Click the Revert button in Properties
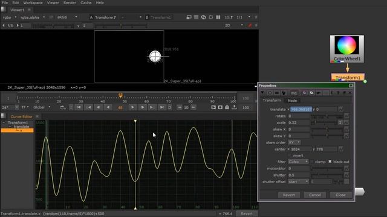387x217 pixels. pyautogui.click(x=289, y=195)
